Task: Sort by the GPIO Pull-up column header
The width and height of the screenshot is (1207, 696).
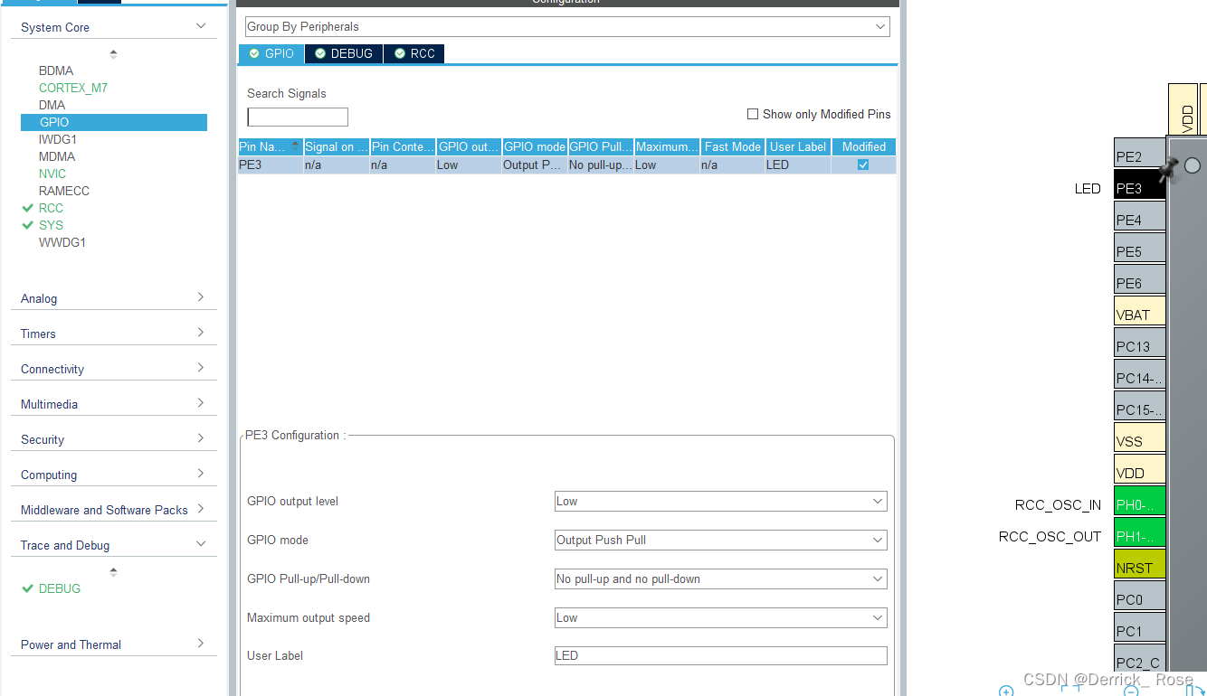Action: pyautogui.click(x=601, y=146)
